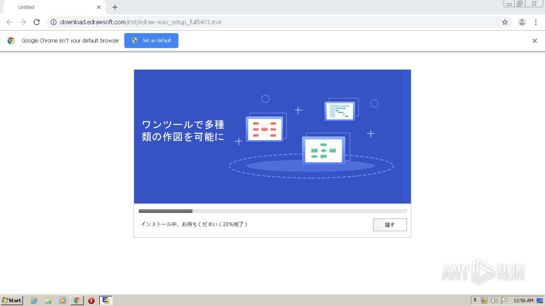Open Windows Explorer folder in taskbar
This screenshot has height=306, width=545.
[x=48, y=300]
